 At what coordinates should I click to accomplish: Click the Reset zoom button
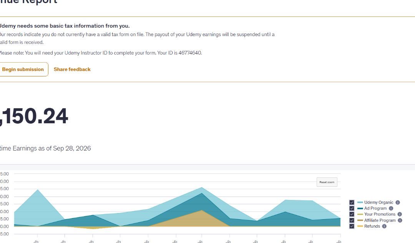click(327, 182)
